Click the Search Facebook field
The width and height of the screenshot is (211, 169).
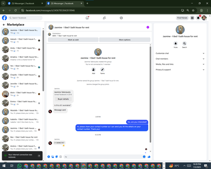[25, 18]
